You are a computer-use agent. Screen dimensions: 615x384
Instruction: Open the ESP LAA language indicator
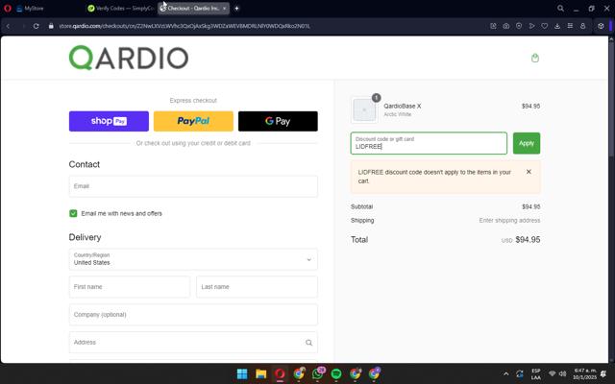(536, 374)
